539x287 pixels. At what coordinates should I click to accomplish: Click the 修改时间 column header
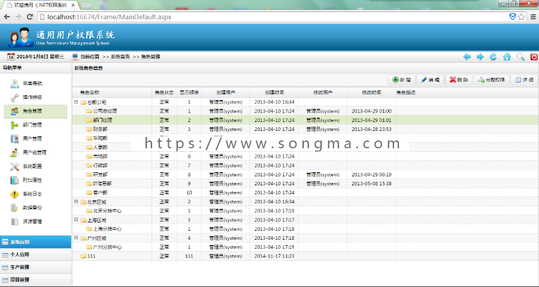pyautogui.click(x=371, y=93)
